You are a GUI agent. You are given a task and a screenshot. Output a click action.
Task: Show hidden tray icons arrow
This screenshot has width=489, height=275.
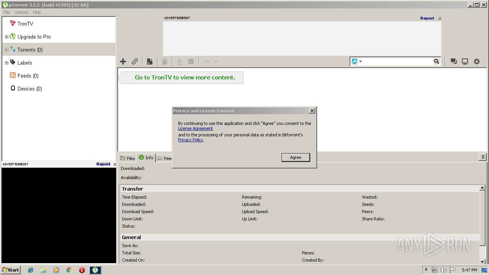coord(426,270)
